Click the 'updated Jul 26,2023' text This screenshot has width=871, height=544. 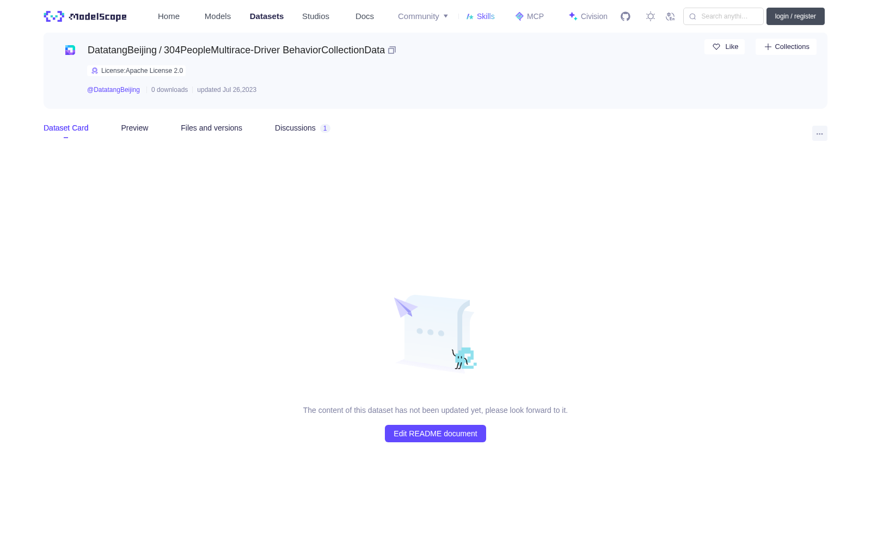pyautogui.click(x=226, y=90)
